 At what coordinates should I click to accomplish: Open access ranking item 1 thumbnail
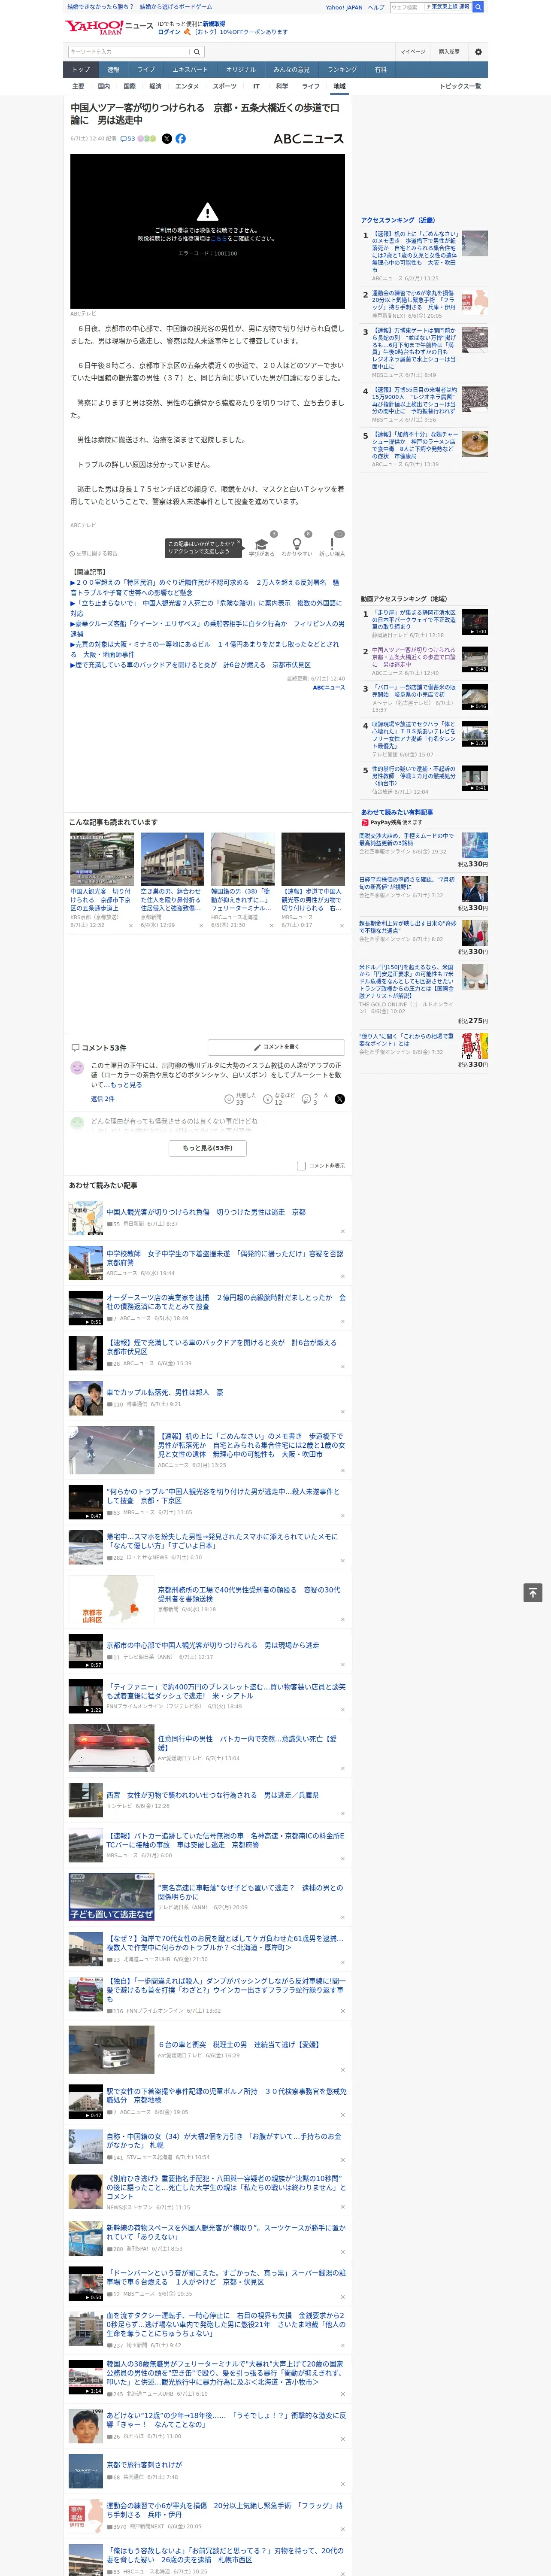475,243
